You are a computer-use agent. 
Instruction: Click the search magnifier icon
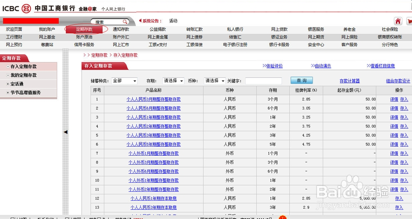click(x=125, y=22)
